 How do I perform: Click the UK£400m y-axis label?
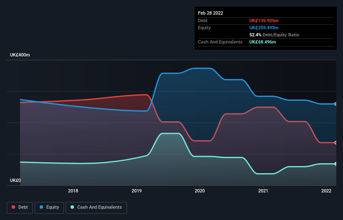[x=20, y=55]
